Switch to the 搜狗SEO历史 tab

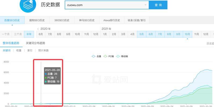[x=37, y=20]
